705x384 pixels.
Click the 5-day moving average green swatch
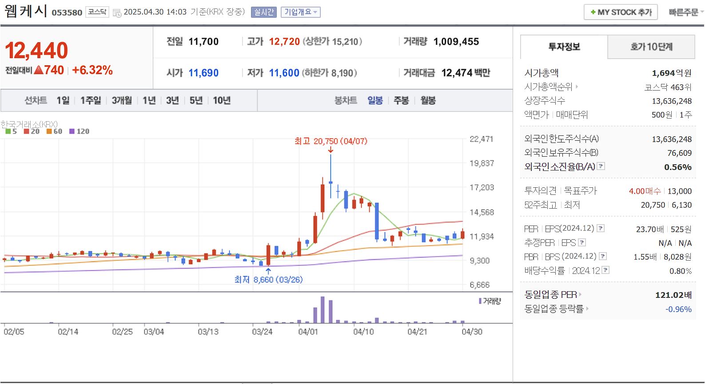pyautogui.click(x=8, y=131)
